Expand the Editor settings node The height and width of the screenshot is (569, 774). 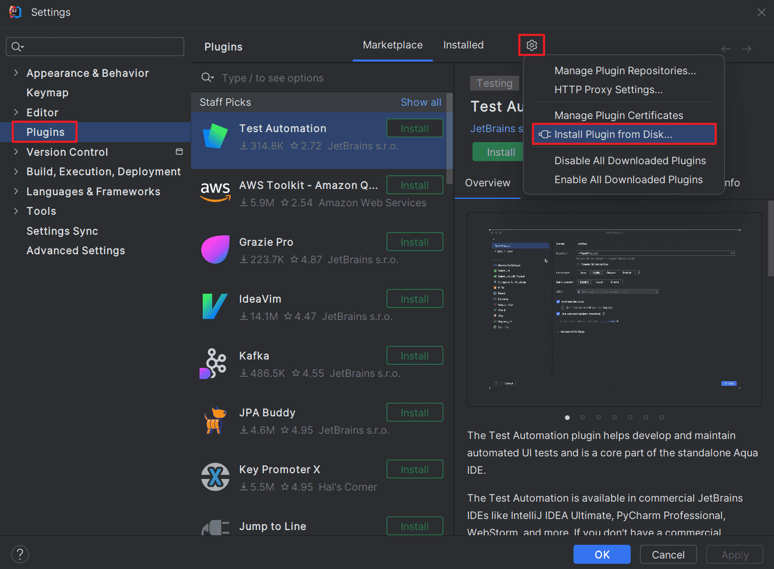click(16, 112)
